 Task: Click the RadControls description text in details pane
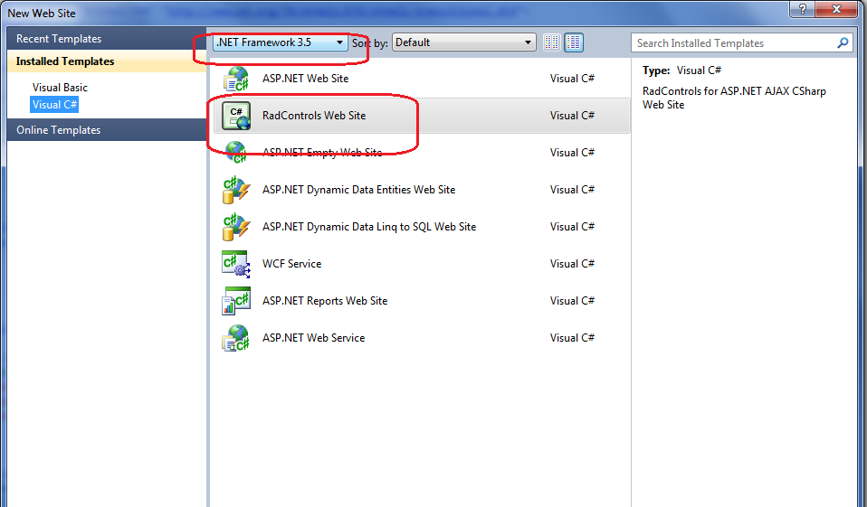(734, 98)
